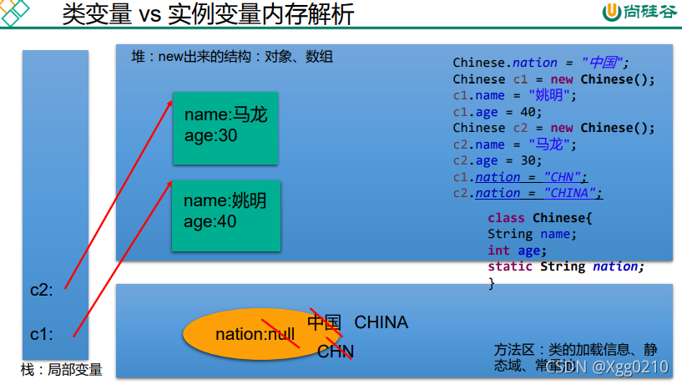Click the code line c1.name = "姚明";
Image resolution: width=682 pixels, height=385 pixels.
click(514, 95)
